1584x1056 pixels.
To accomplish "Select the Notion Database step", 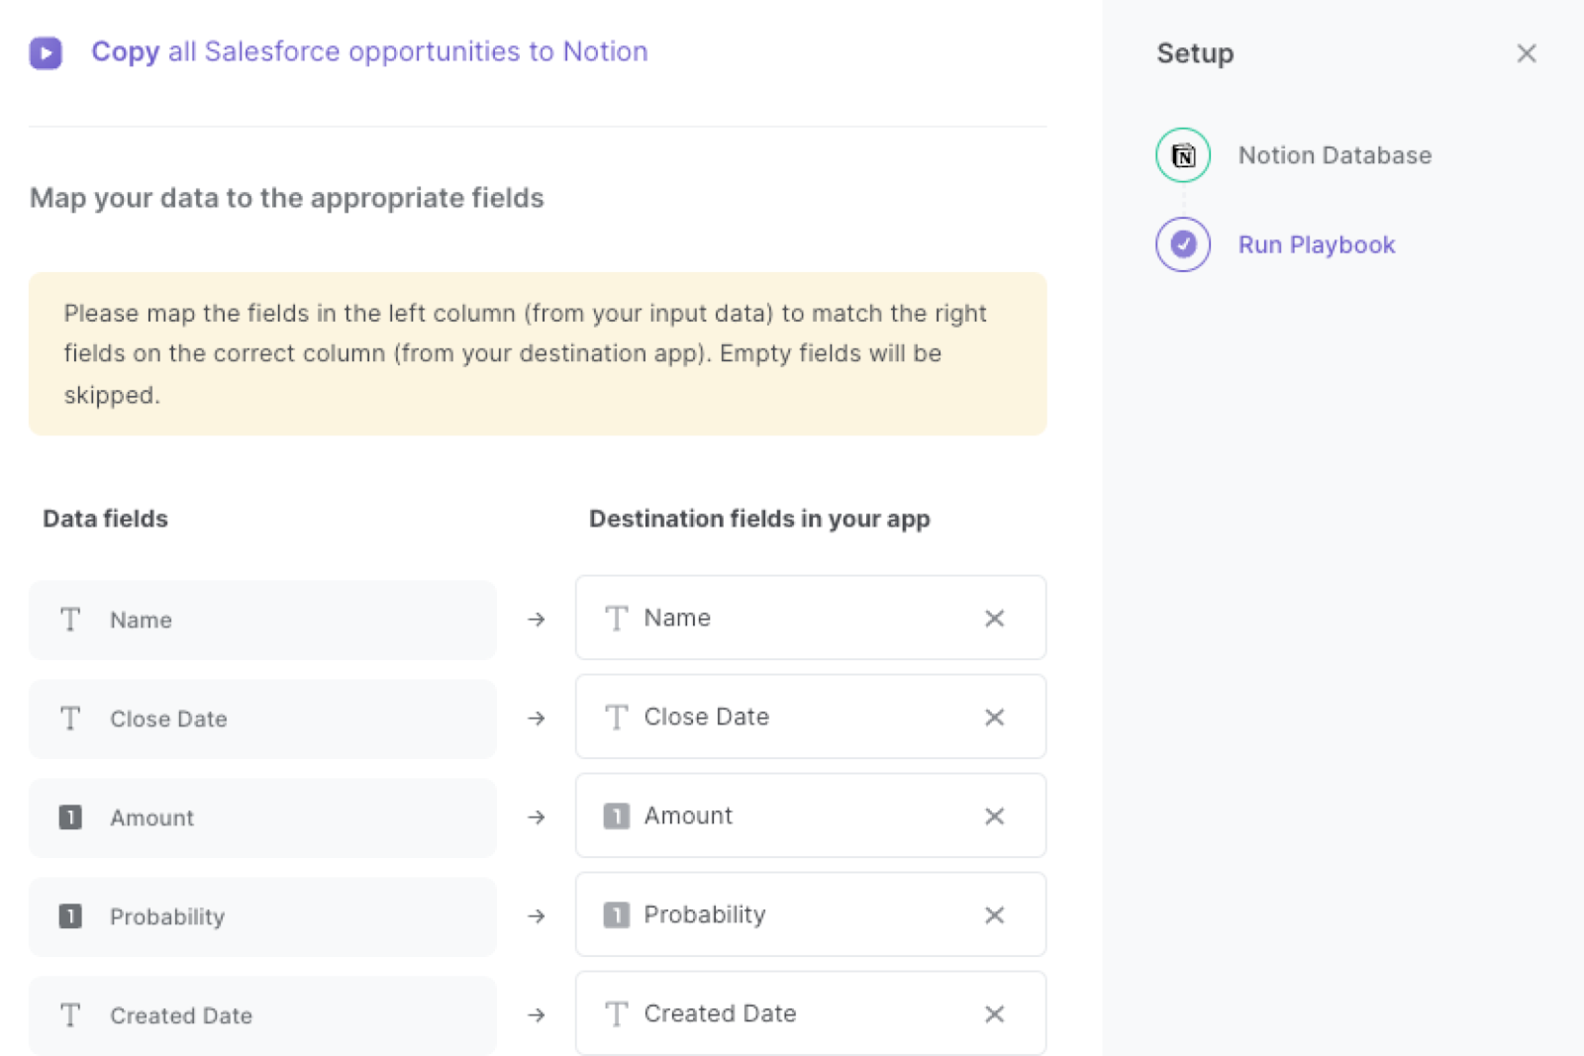I will click(x=1335, y=155).
